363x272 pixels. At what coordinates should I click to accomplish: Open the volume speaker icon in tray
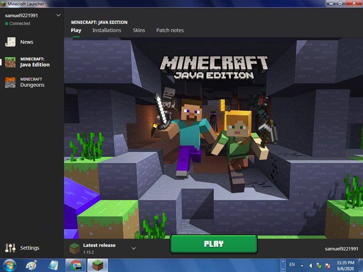pyautogui.click(x=311, y=265)
